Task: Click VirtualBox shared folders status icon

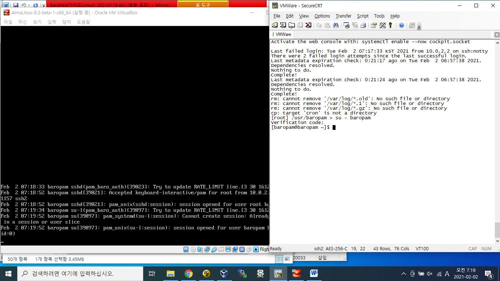Action: [221, 249]
